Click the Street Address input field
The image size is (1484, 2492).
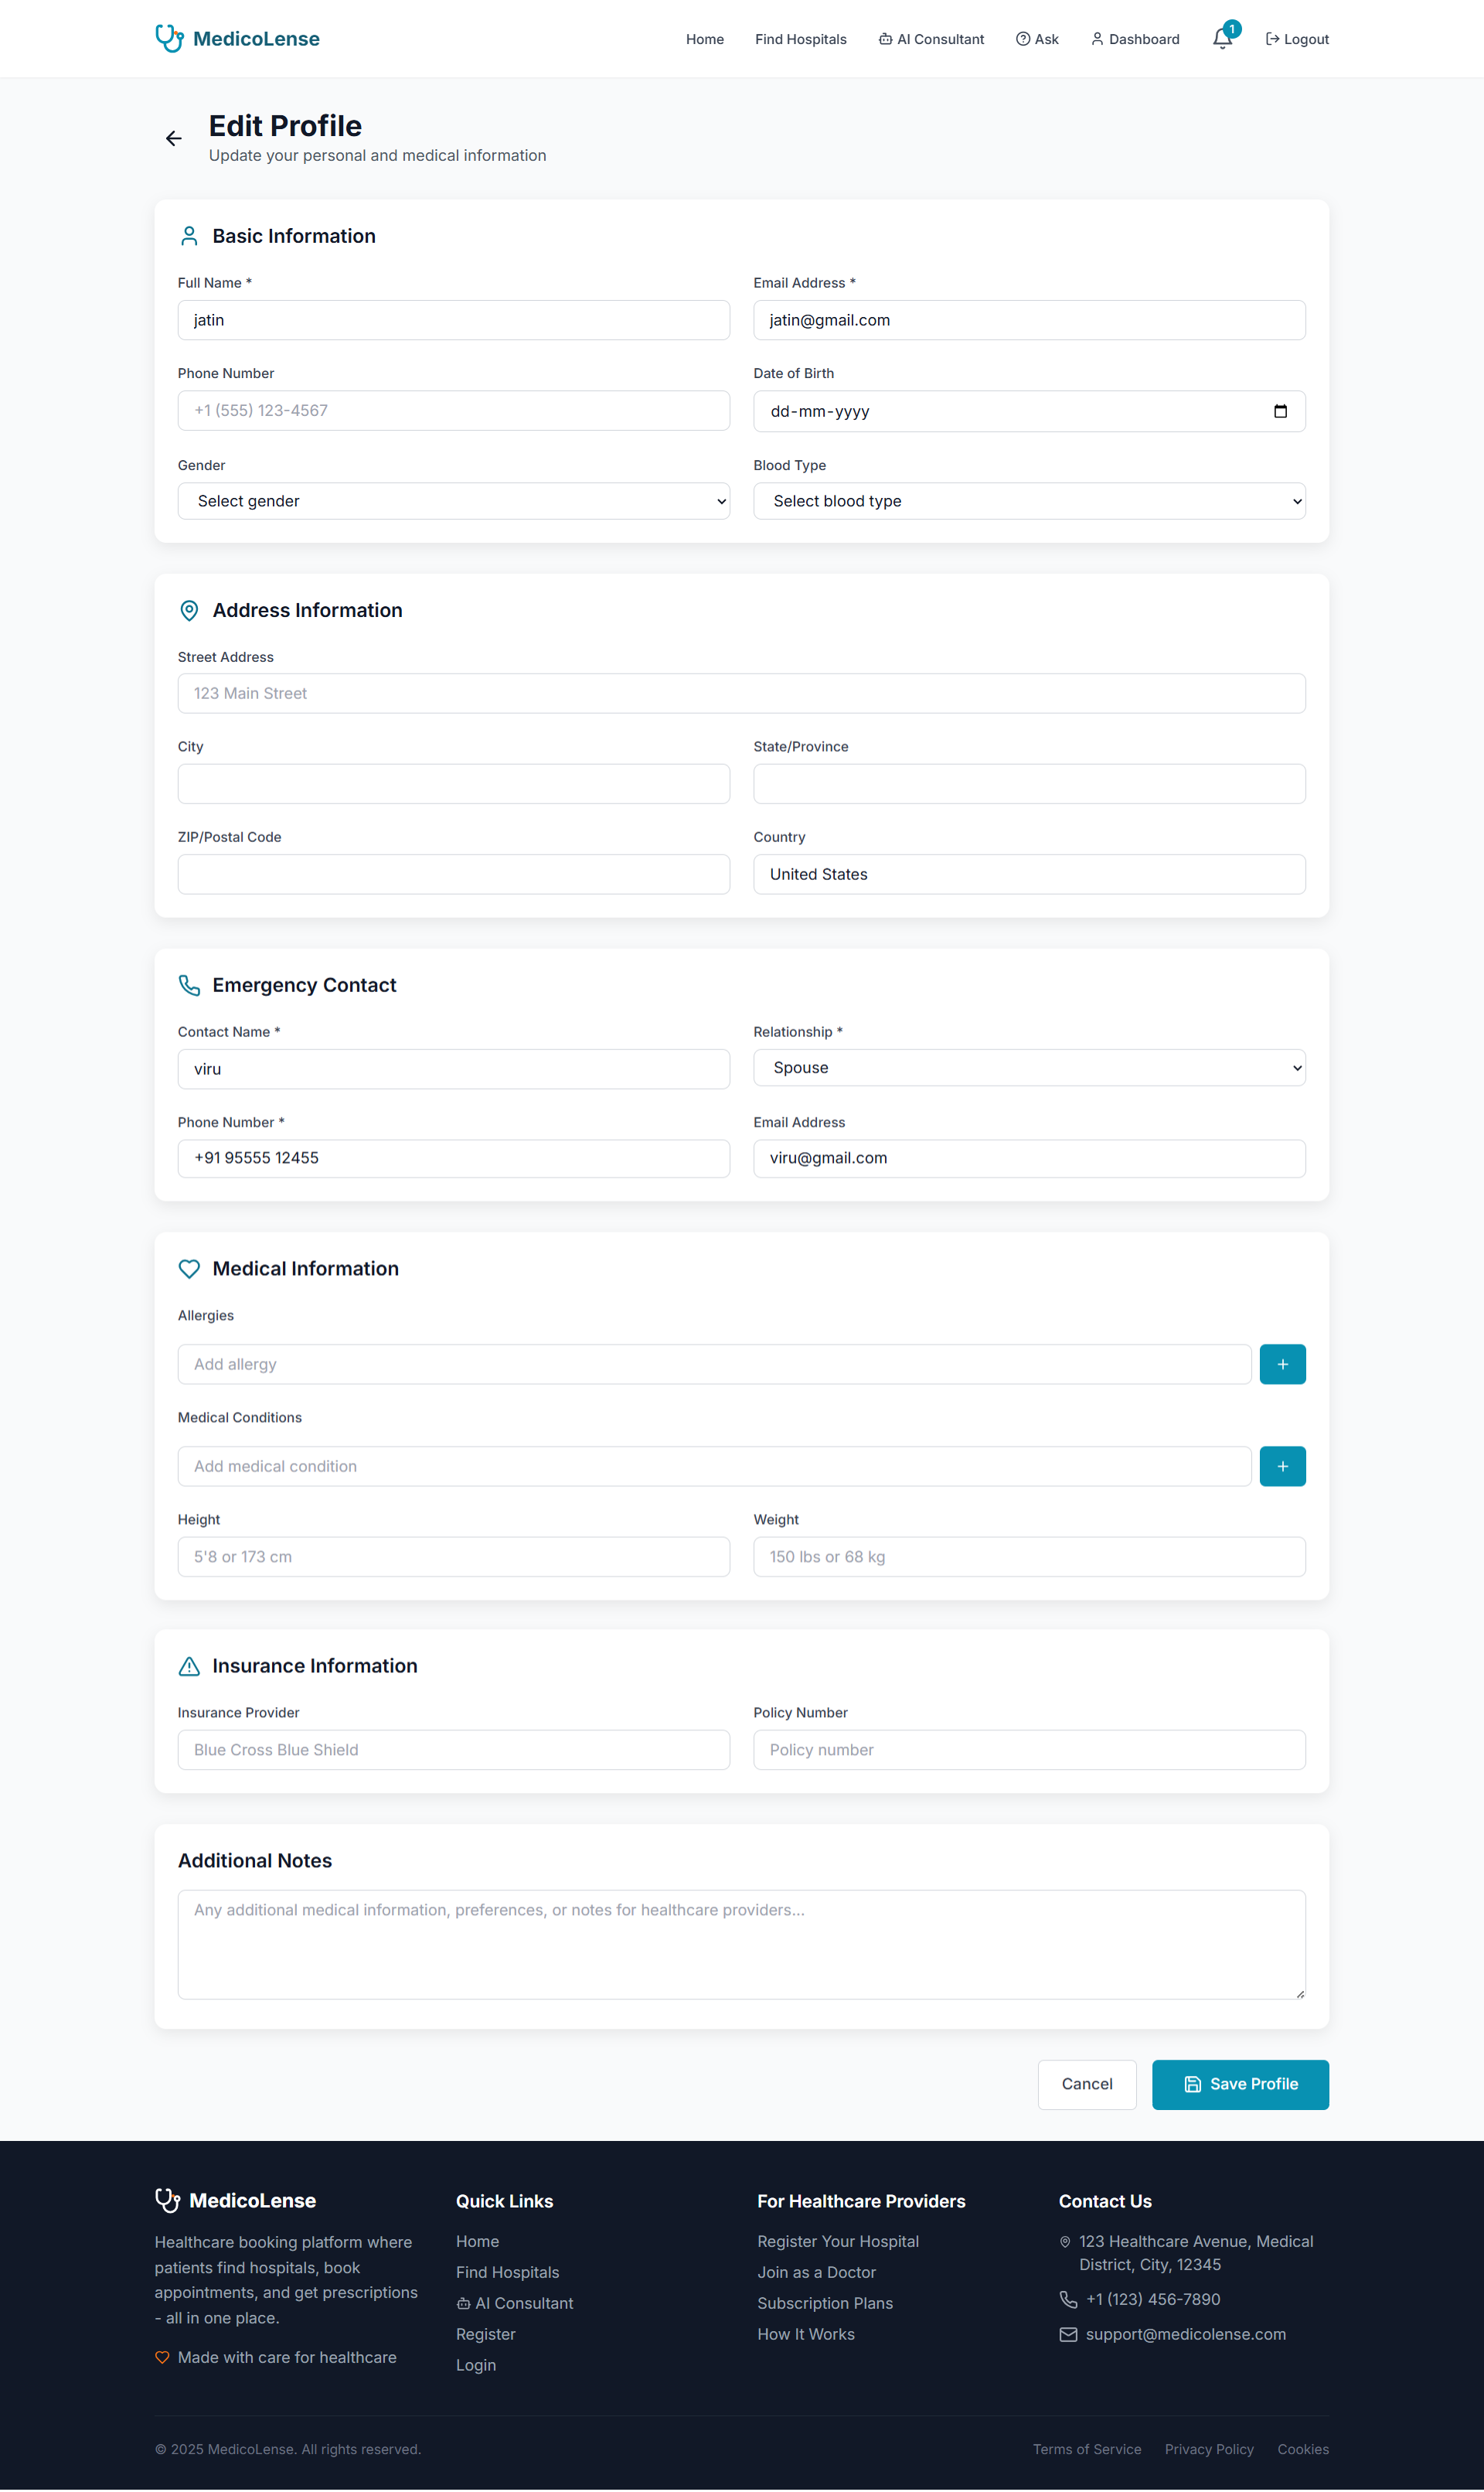click(741, 694)
